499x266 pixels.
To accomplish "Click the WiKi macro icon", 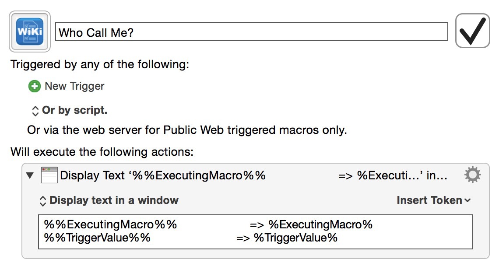I will 30,31.
